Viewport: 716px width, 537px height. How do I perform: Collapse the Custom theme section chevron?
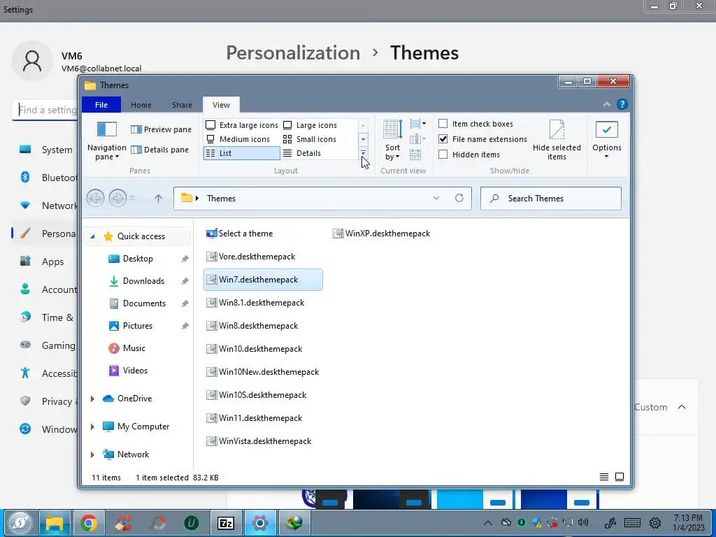point(682,407)
